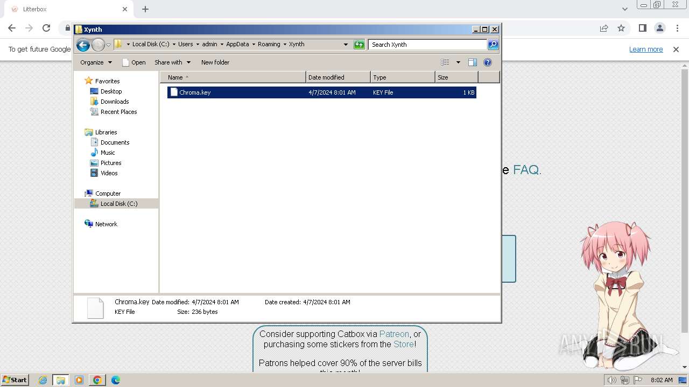689x387 pixels.
Task: Open Chrome three-dot menu
Action: coord(677,28)
